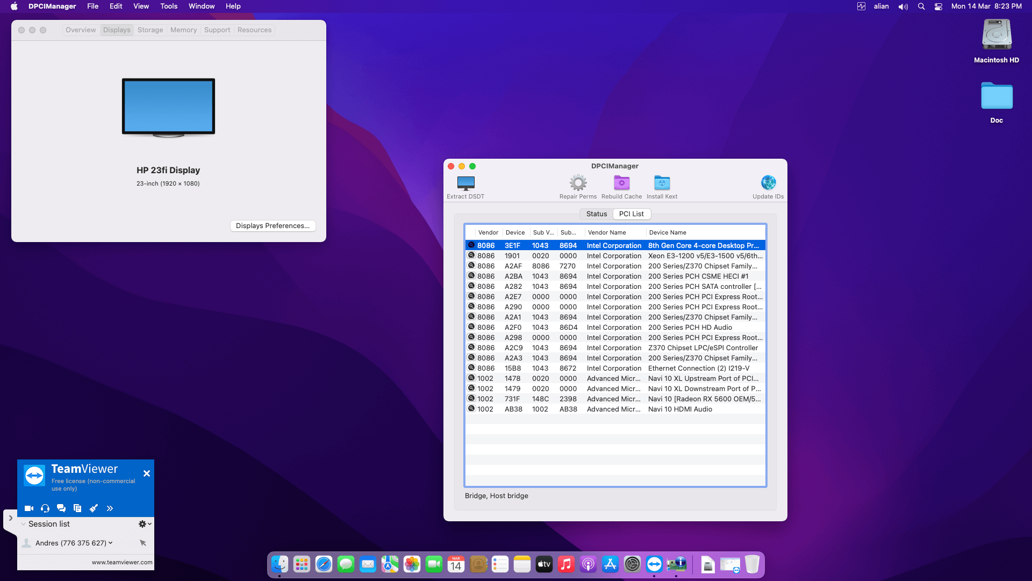Screen dimensions: 1032x581
Task: Open the Apple menu
Action: (15, 6)
